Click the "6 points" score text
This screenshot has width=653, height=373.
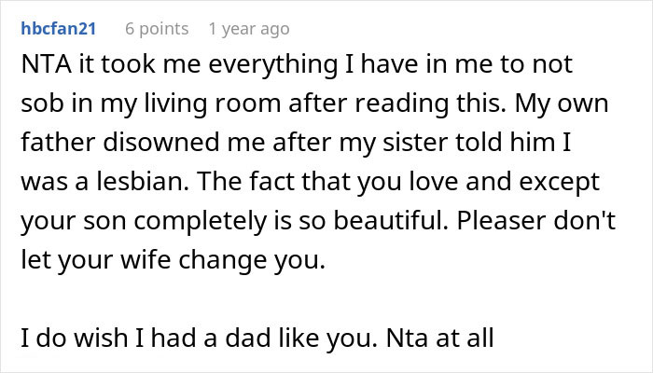(159, 30)
